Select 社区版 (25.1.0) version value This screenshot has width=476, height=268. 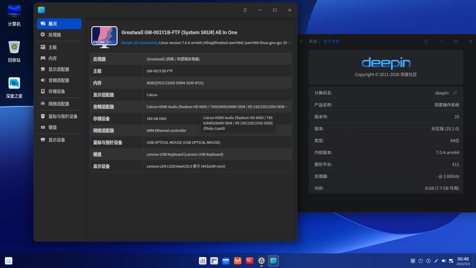[445, 129]
